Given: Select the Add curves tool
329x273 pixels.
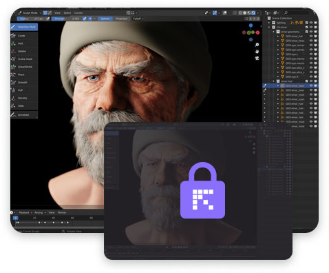Looking at the screenshot, I should click(24, 43).
